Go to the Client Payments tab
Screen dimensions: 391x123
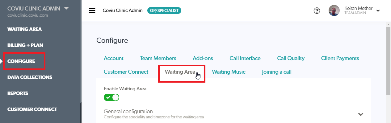(x=340, y=58)
